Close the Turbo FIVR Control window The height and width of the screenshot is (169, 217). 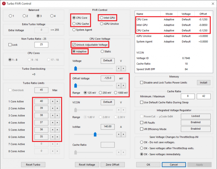tap(213, 4)
